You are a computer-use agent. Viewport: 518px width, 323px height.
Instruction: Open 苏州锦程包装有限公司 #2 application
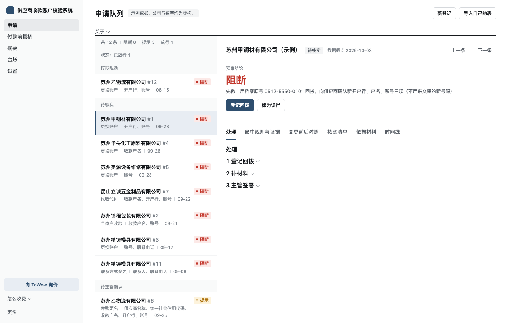tap(156, 219)
